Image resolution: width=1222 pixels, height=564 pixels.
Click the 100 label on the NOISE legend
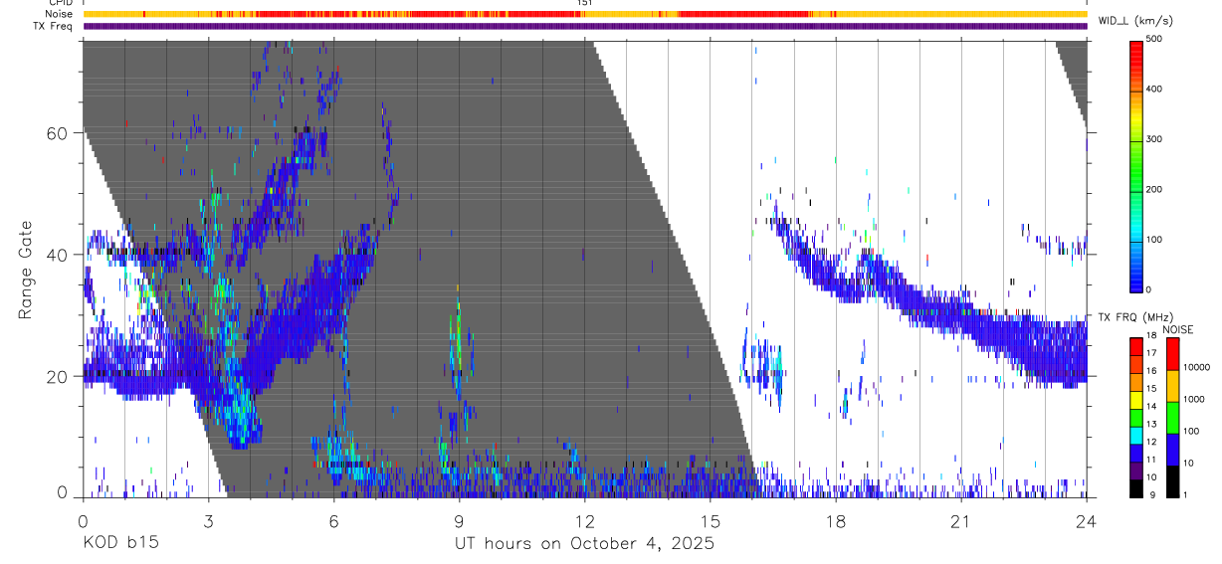coord(1193,431)
